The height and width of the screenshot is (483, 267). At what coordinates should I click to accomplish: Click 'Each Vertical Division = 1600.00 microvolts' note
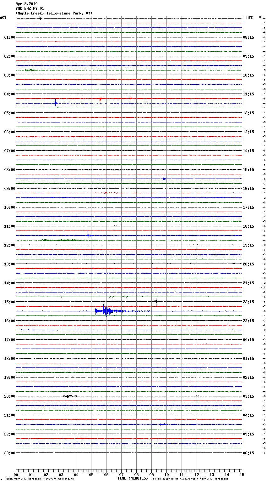point(40,479)
